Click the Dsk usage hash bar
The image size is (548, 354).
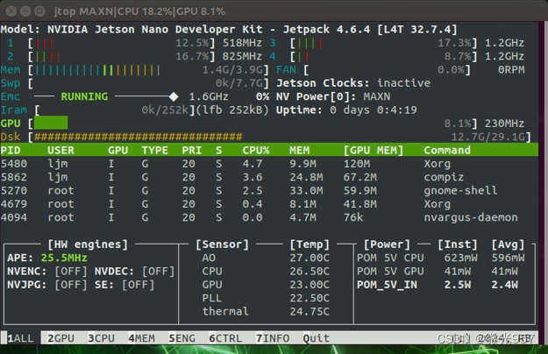(x=138, y=137)
